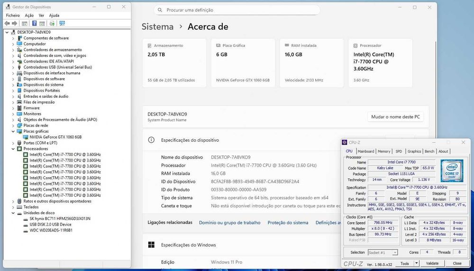474x271 pixels.
Task: Open the Ajuda menu
Action: click(x=54, y=16)
